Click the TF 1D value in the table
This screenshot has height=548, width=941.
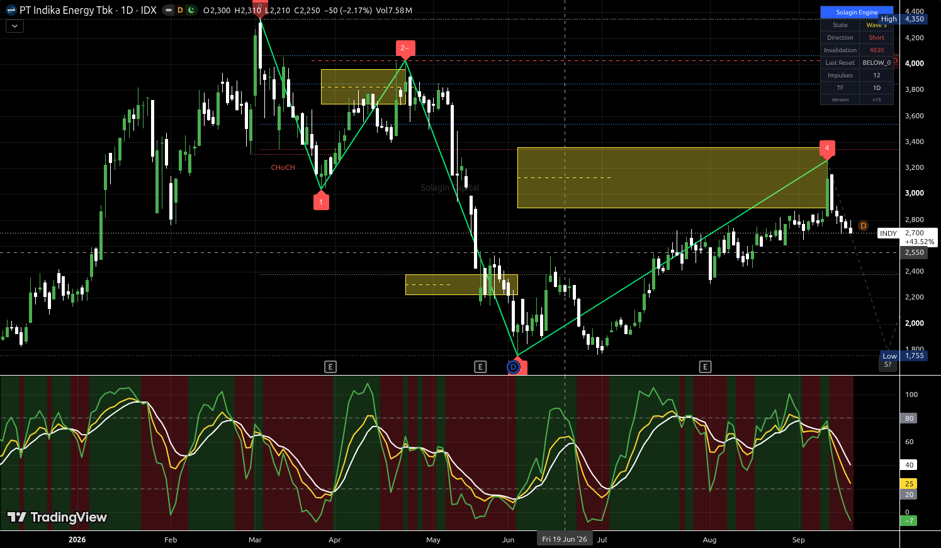877,88
